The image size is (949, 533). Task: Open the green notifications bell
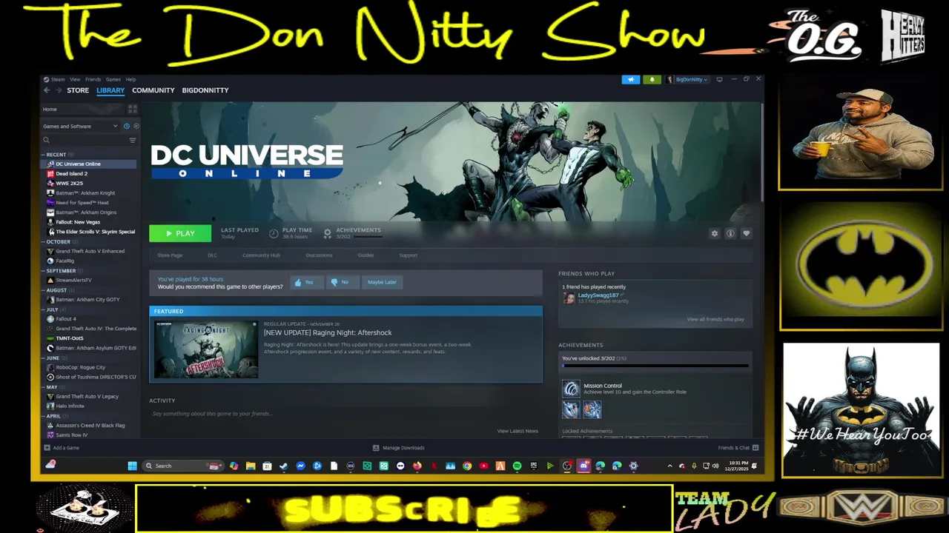click(652, 79)
